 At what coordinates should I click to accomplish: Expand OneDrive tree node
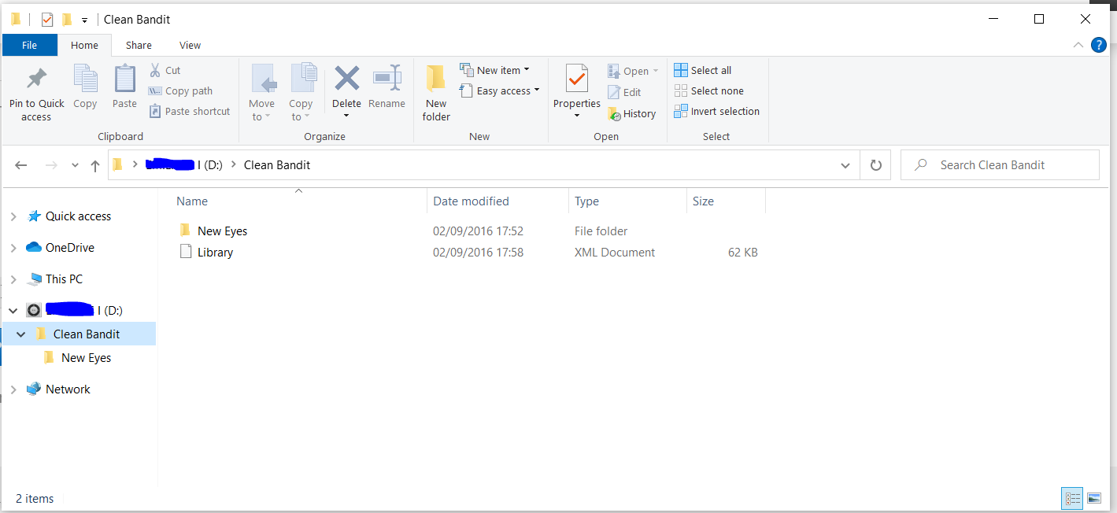point(13,248)
